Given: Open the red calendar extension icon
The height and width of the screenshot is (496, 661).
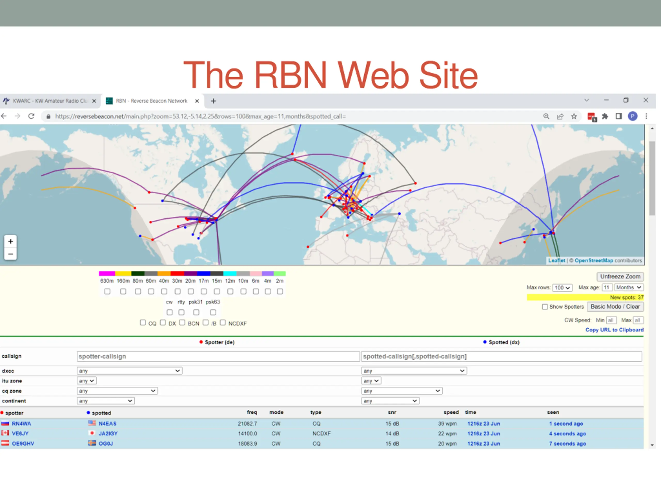Looking at the screenshot, I should click(x=591, y=117).
